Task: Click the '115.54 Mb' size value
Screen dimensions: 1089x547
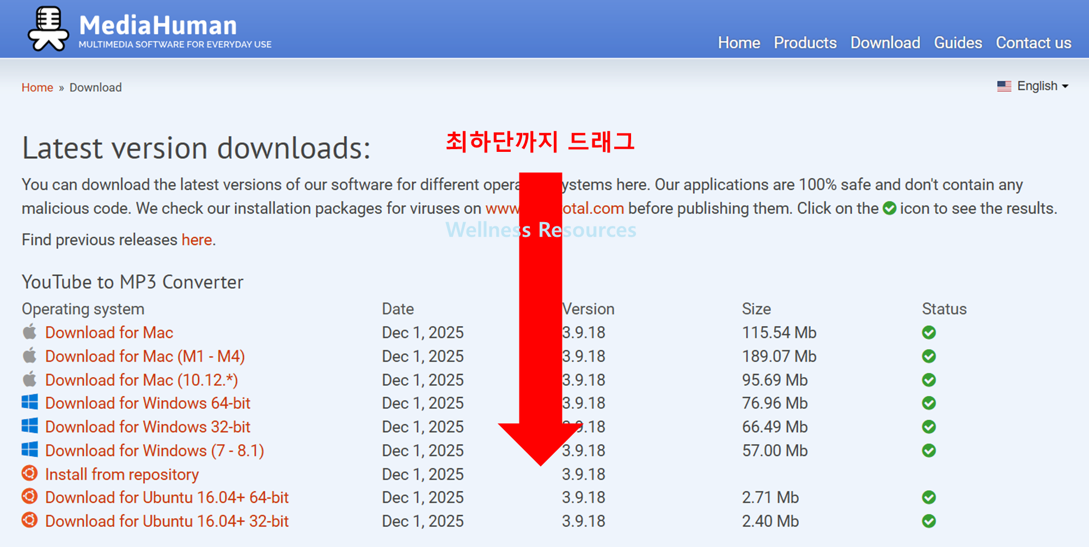Action: [779, 333]
